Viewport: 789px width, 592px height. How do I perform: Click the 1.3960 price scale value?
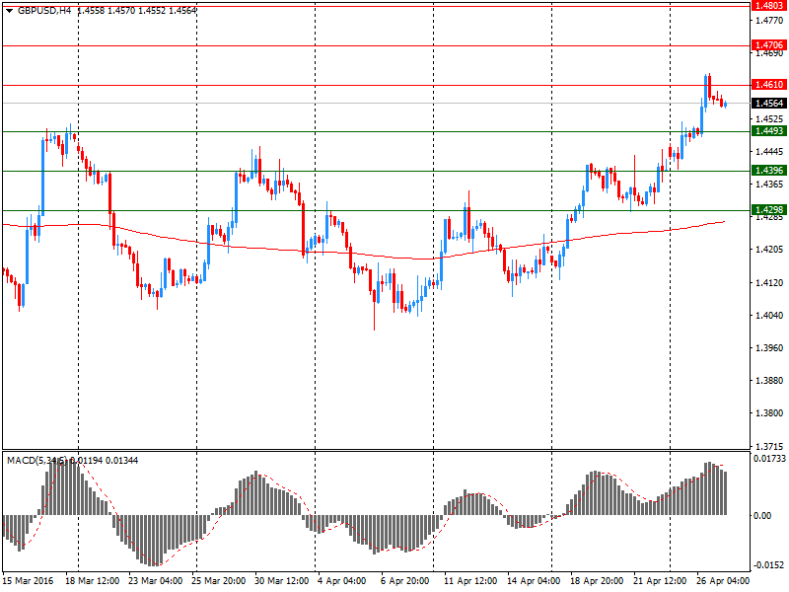(769, 348)
